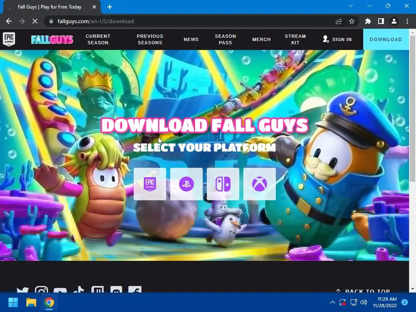Click Chrome icon in taskbar
The height and width of the screenshot is (312, 416).
click(49, 302)
